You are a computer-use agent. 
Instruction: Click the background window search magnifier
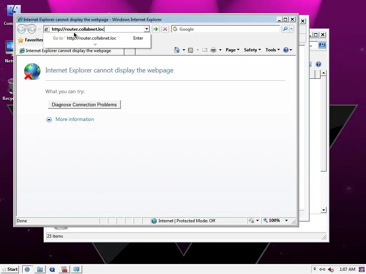(322, 45)
